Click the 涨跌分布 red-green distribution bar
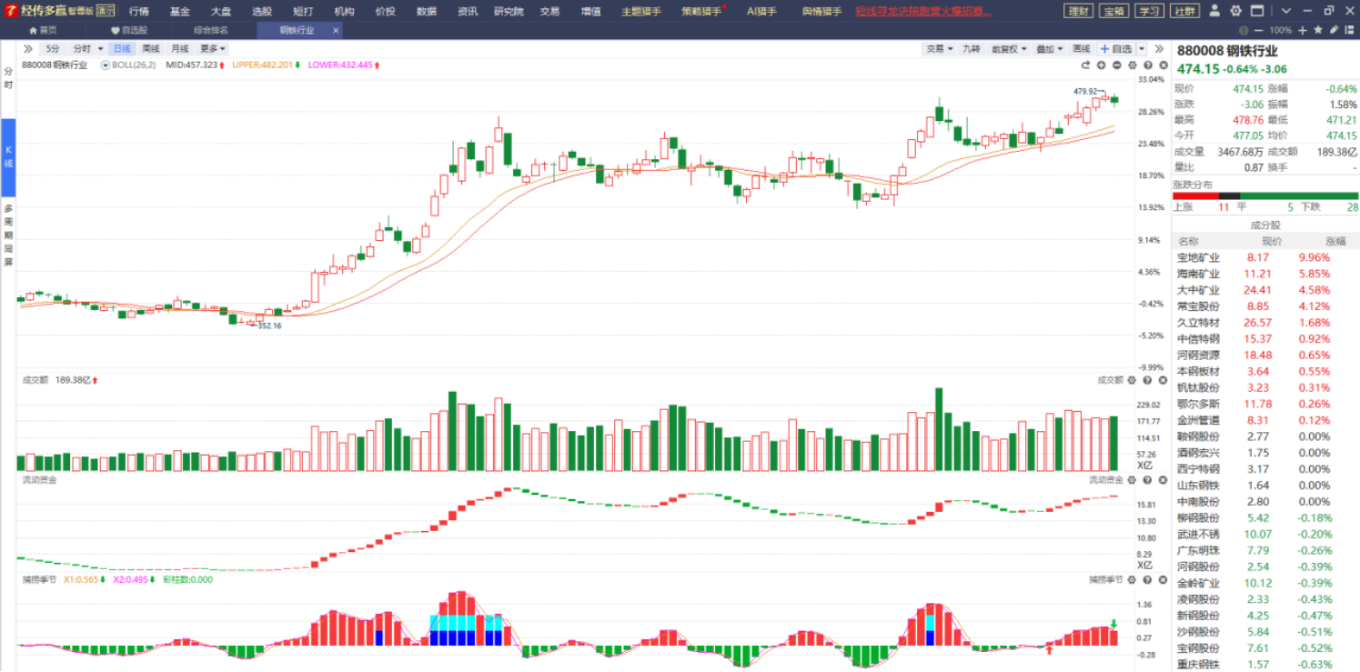Viewport: 1360px width, 672px height. (1265, 196)
